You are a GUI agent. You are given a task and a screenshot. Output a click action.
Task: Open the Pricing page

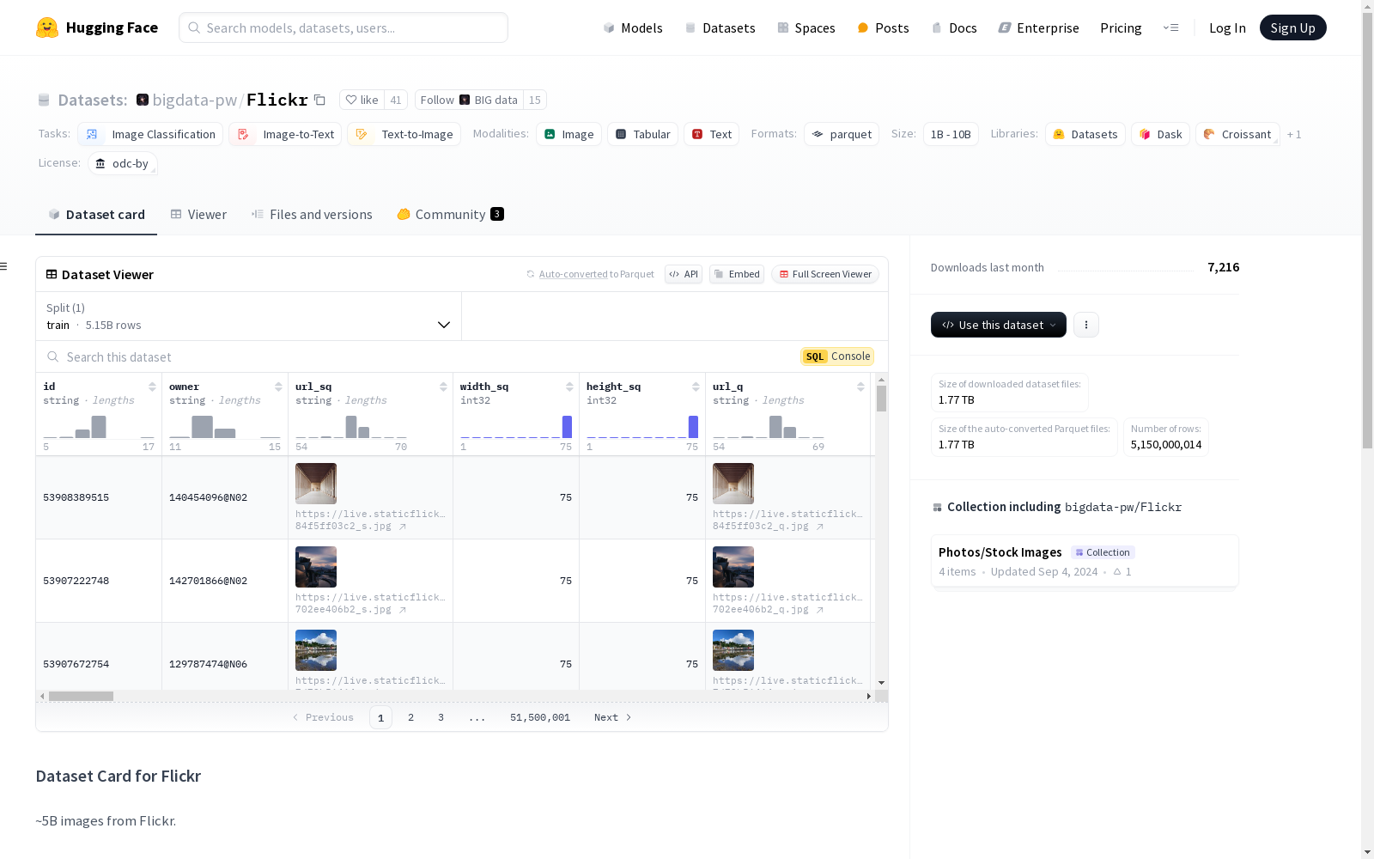tap(1121, 27)
